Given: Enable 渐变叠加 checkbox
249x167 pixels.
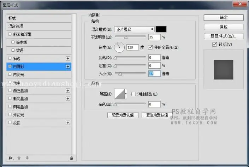Looking at the screenshot, I should [10, 98].
